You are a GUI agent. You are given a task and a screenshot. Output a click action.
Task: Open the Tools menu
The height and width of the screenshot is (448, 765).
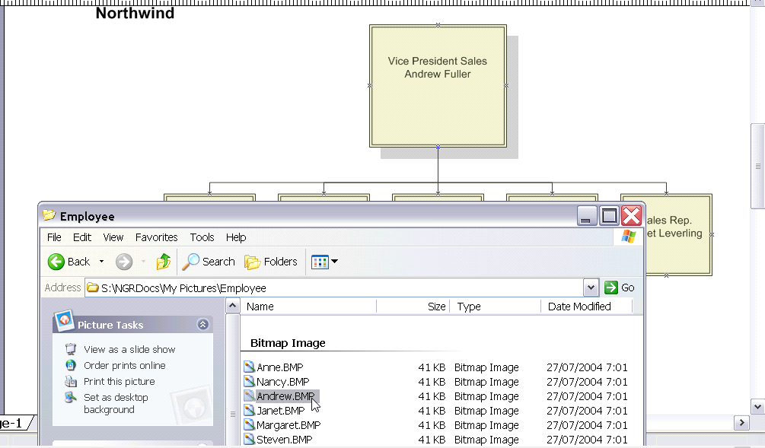pos(202,237)
